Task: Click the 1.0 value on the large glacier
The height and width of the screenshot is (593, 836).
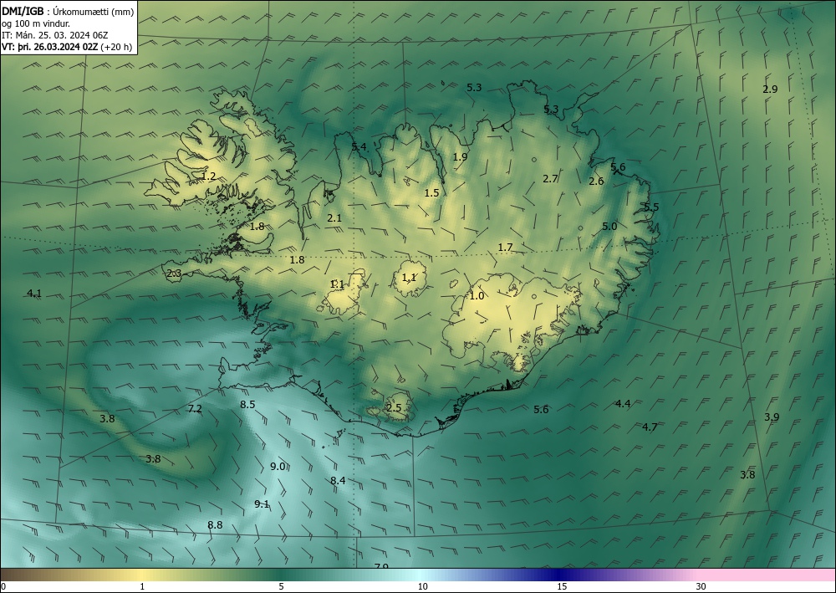Action: (x=477, y=295)
